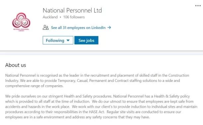Click the 'Auckland' location text
This screenshot has width=203, height=125.
50,17
